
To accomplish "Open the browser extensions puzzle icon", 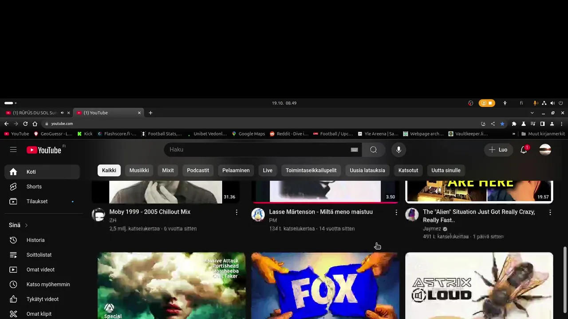I will 514,124.
